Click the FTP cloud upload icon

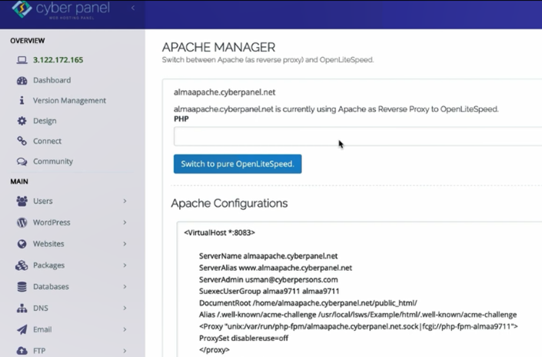click(22, 351)
